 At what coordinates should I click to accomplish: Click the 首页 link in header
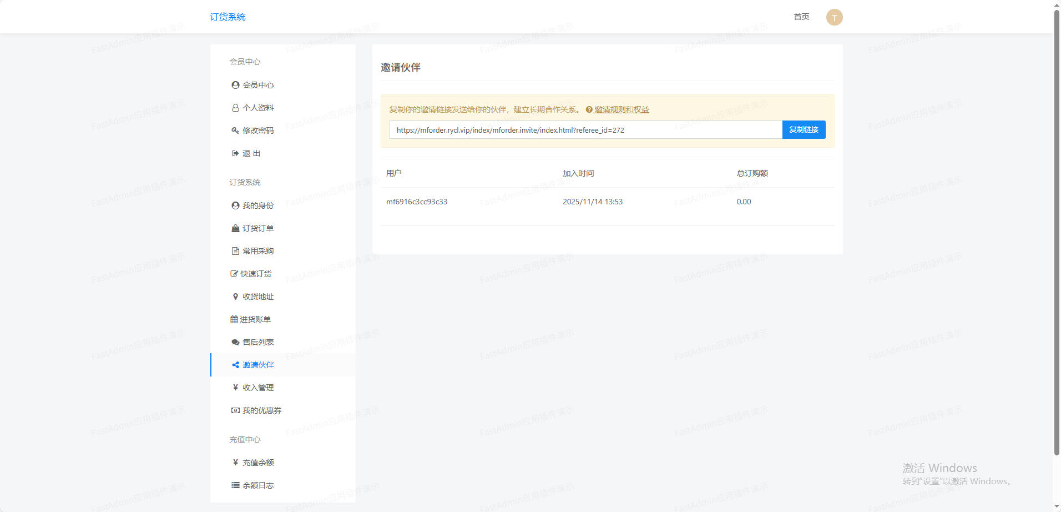point(801,17)
